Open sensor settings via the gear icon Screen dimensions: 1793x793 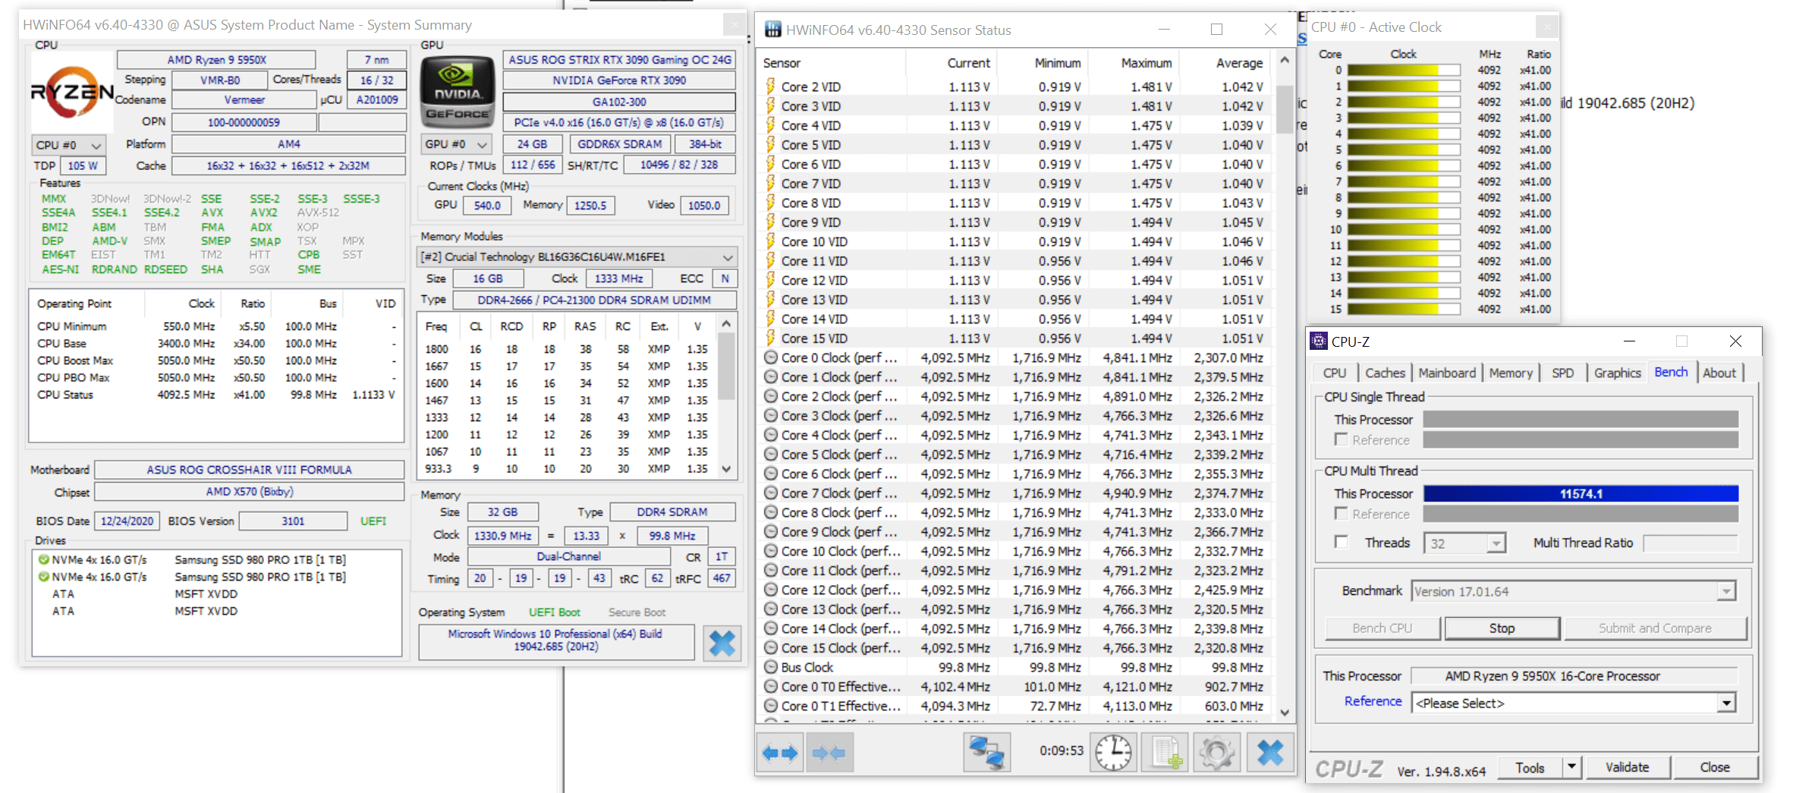1217,753
